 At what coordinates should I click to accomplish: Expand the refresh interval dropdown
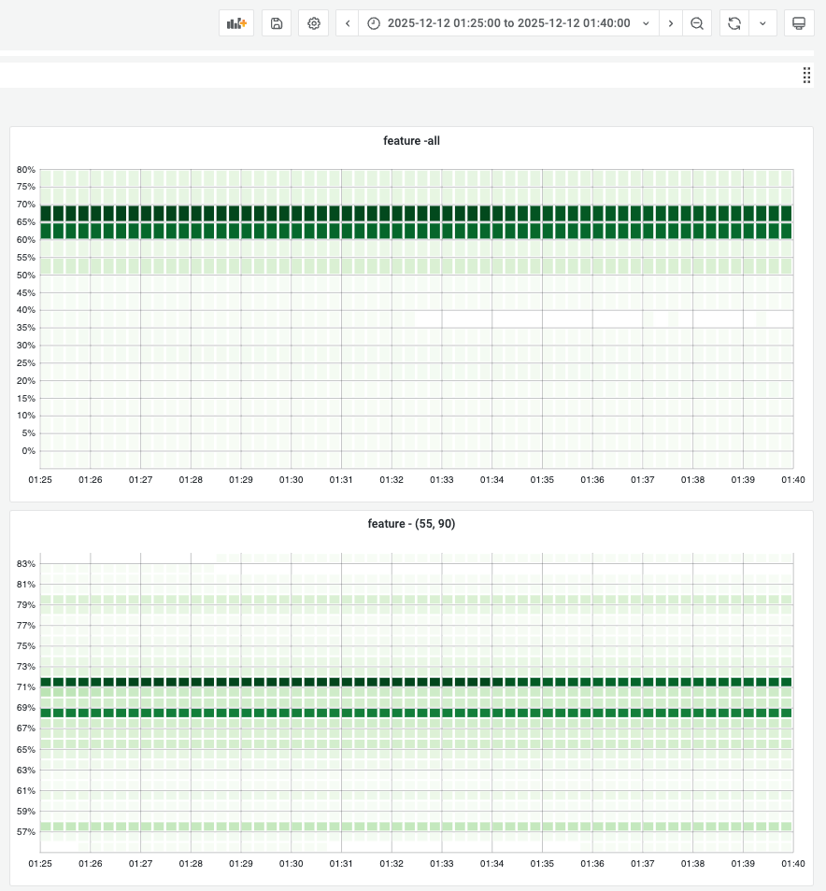(762, 23)
